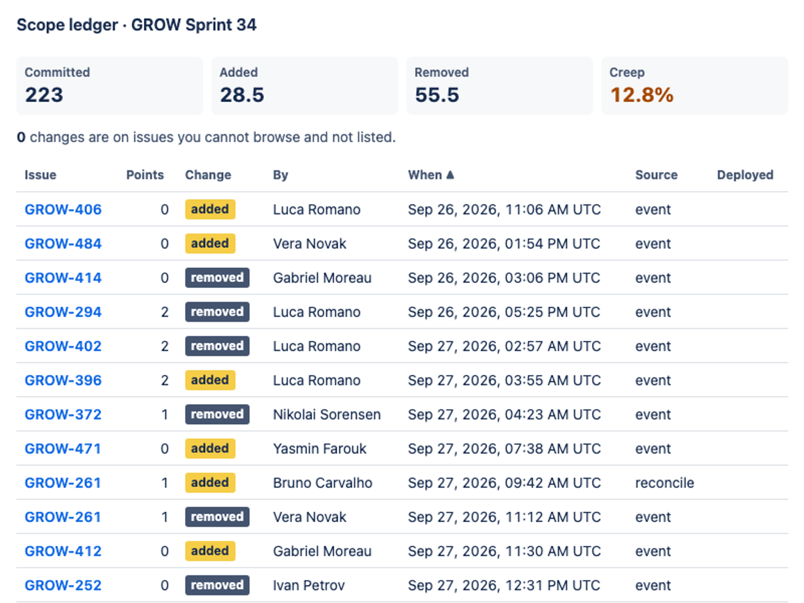This screenshot has width=804, height=603.
Task: Open issue link GROW-414
Action: click(x=63, y=278)
